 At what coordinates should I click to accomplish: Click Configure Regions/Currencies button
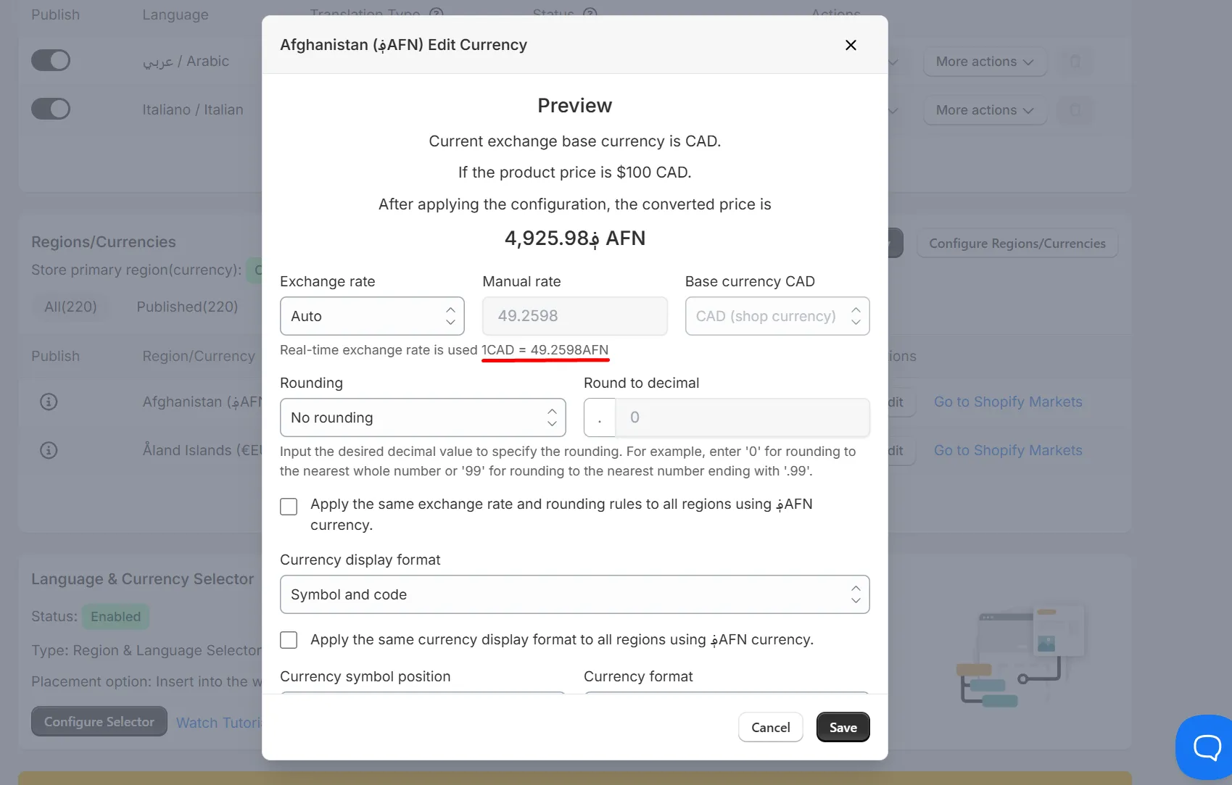(x=1017, y=244)
